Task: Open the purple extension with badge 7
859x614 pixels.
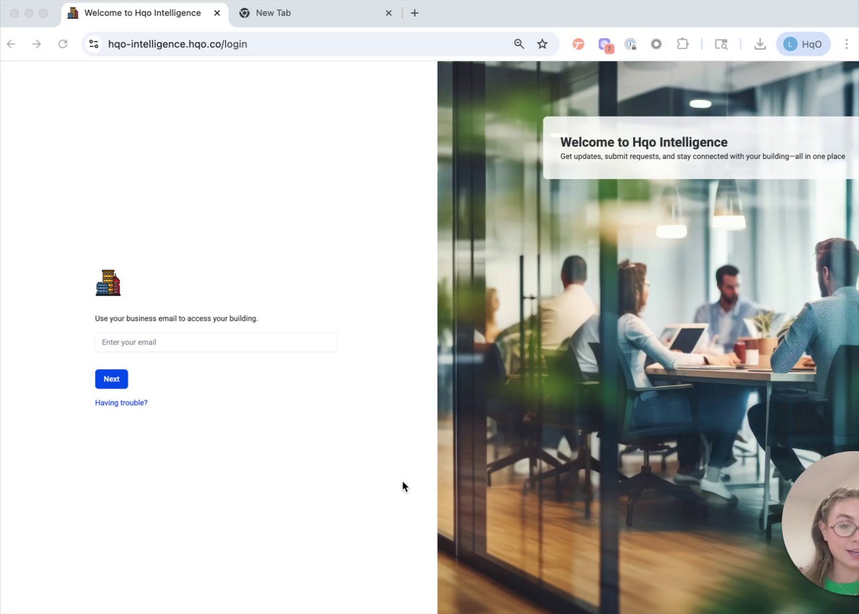Action: (605, 44)
